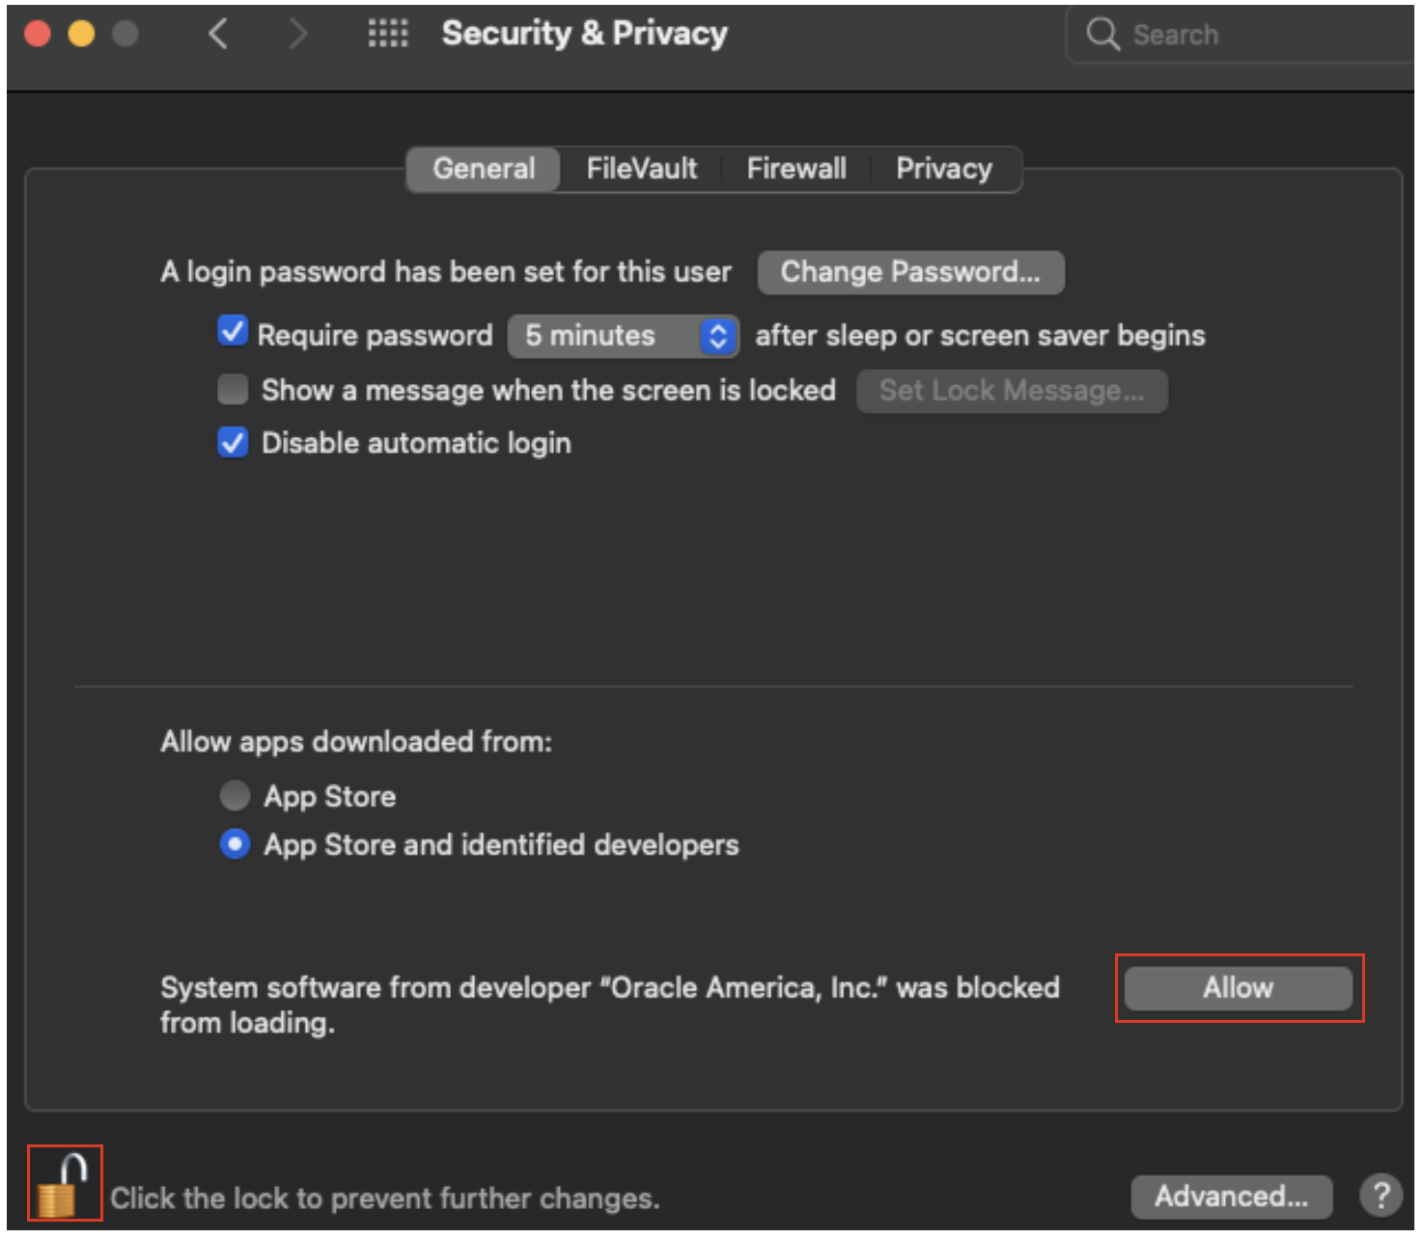Click the open padlock icon to lock settings
The image size is (1425, 1239).
click(63, 1184)
